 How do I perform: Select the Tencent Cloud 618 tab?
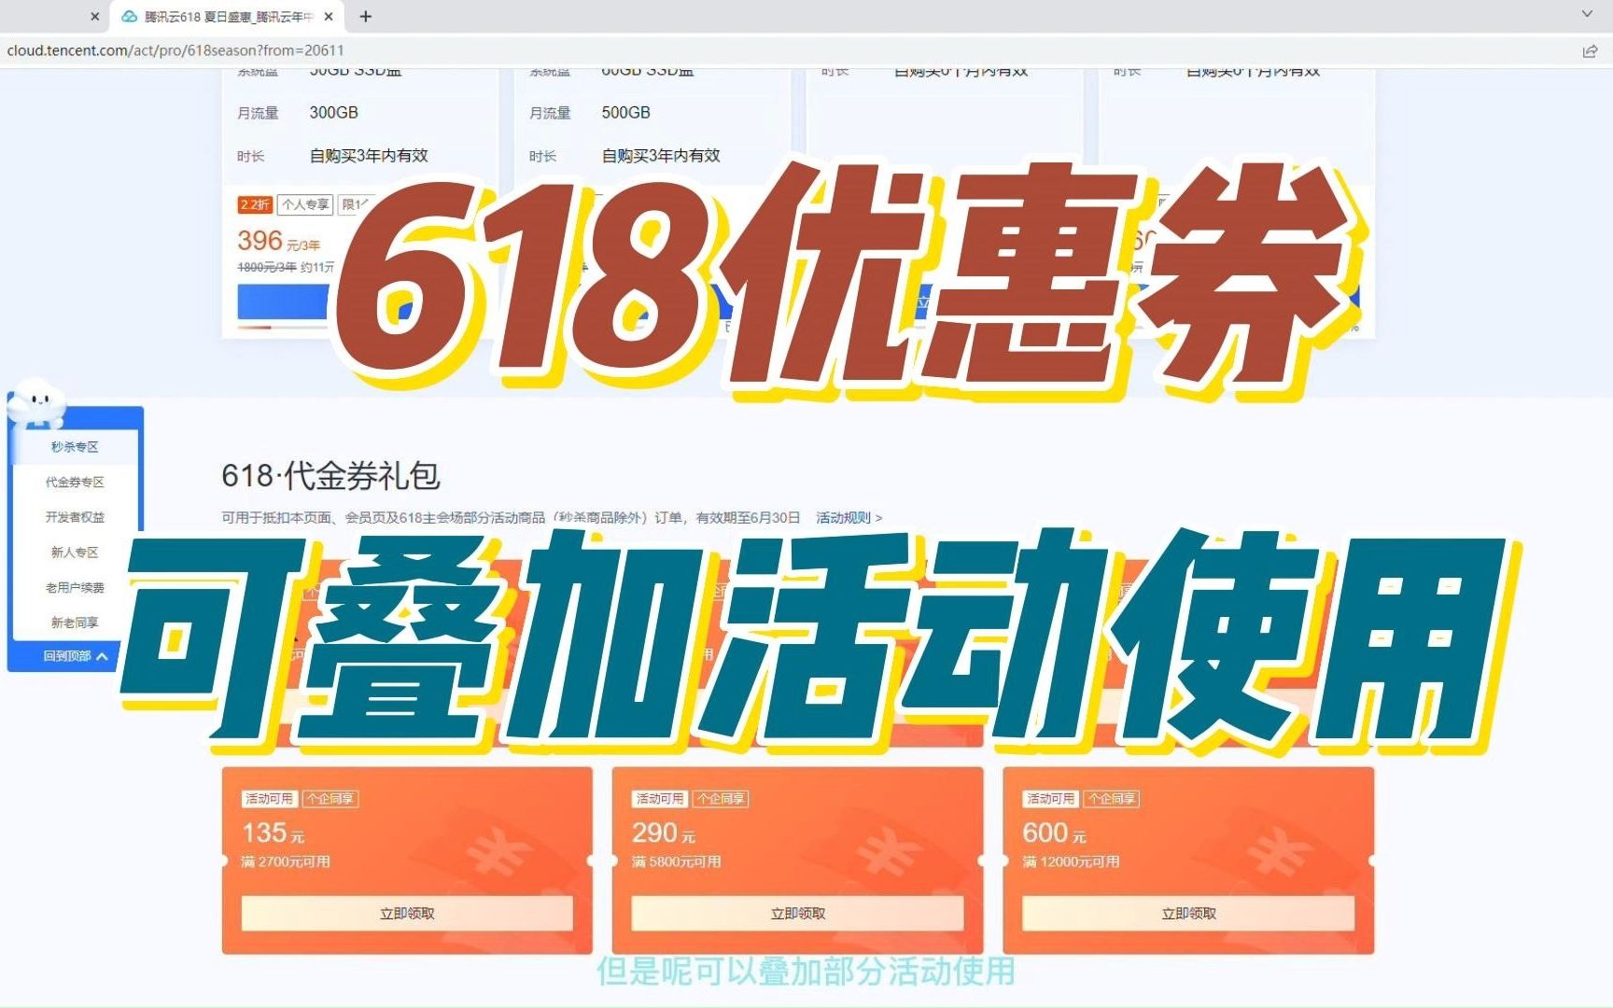click(x=227, y=17)
